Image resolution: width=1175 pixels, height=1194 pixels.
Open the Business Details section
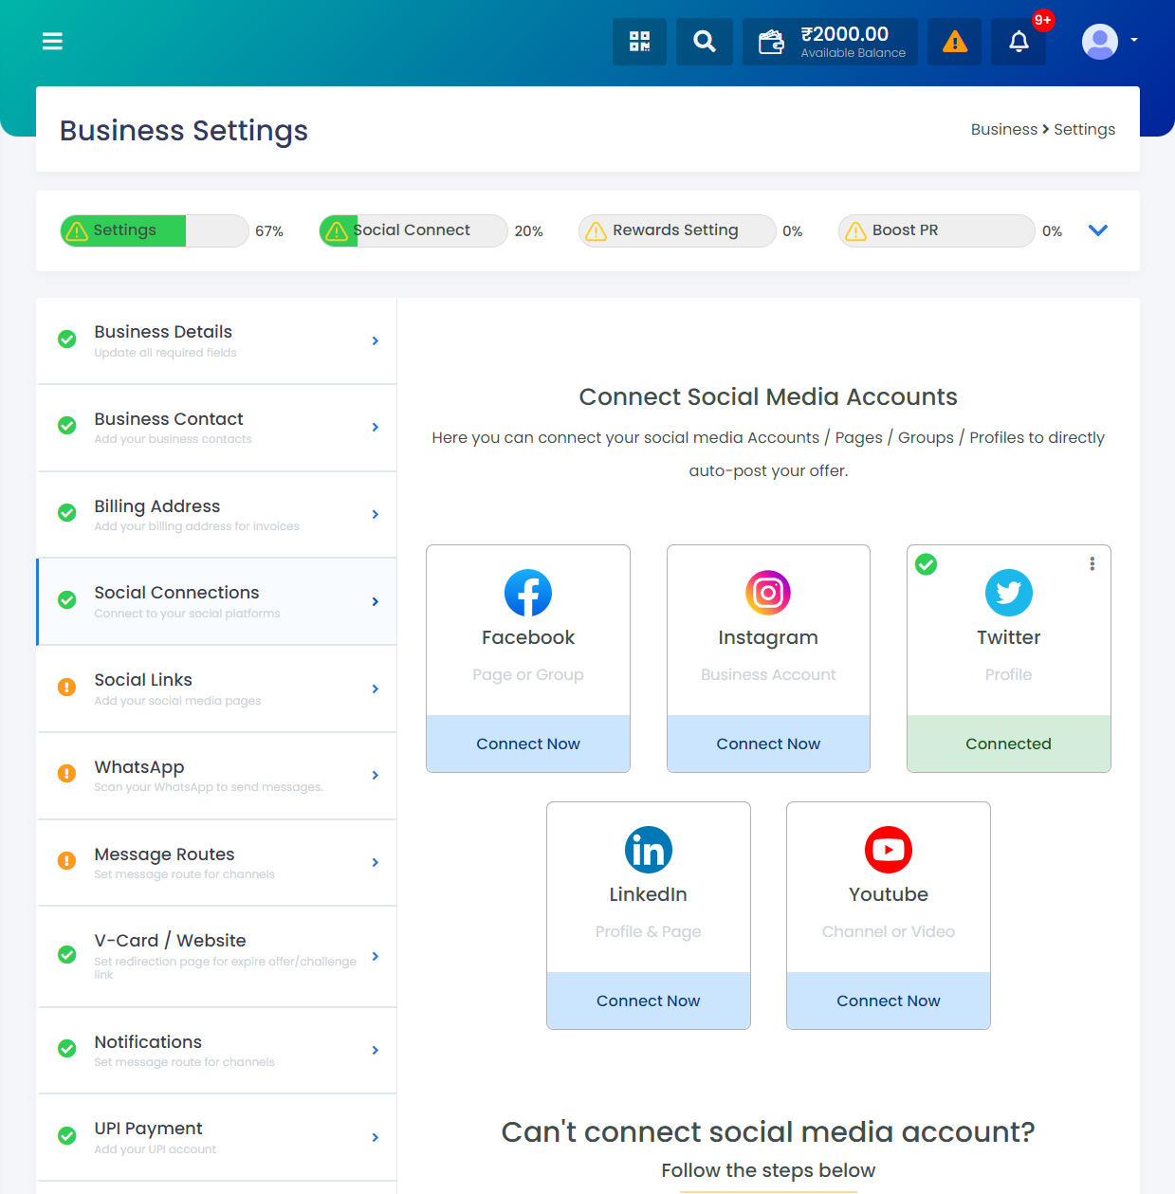[x=217, y=340]
